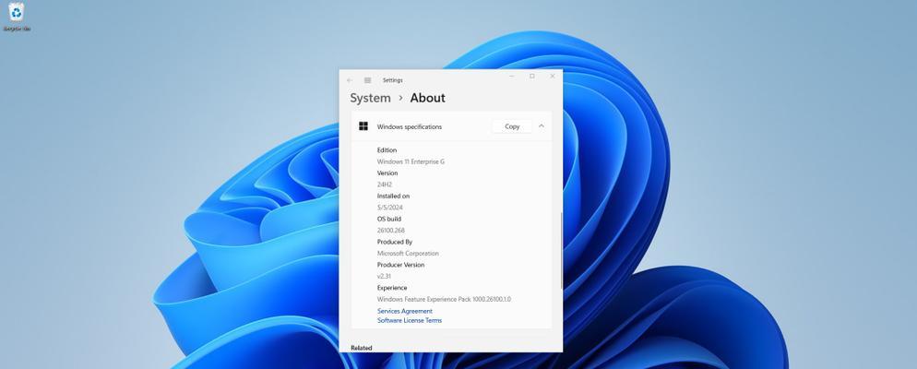
Task: Select the text Microsoft Corporation
Action: (408, 253)
